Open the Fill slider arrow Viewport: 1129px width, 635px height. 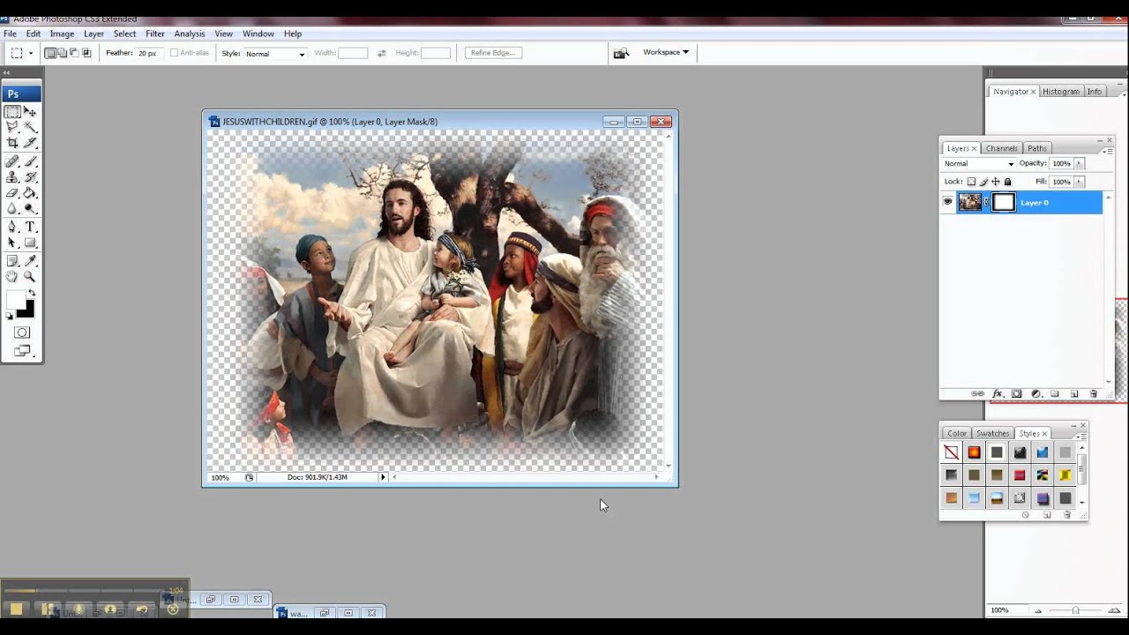pyautogui.click(x=1079, y=182)
